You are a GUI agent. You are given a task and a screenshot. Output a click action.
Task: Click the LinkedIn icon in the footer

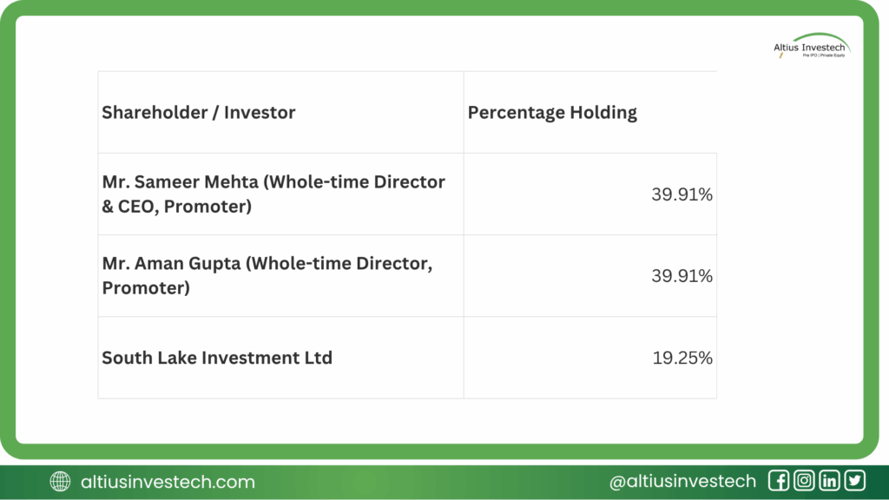pyautogui.click(x=829, y=481)
